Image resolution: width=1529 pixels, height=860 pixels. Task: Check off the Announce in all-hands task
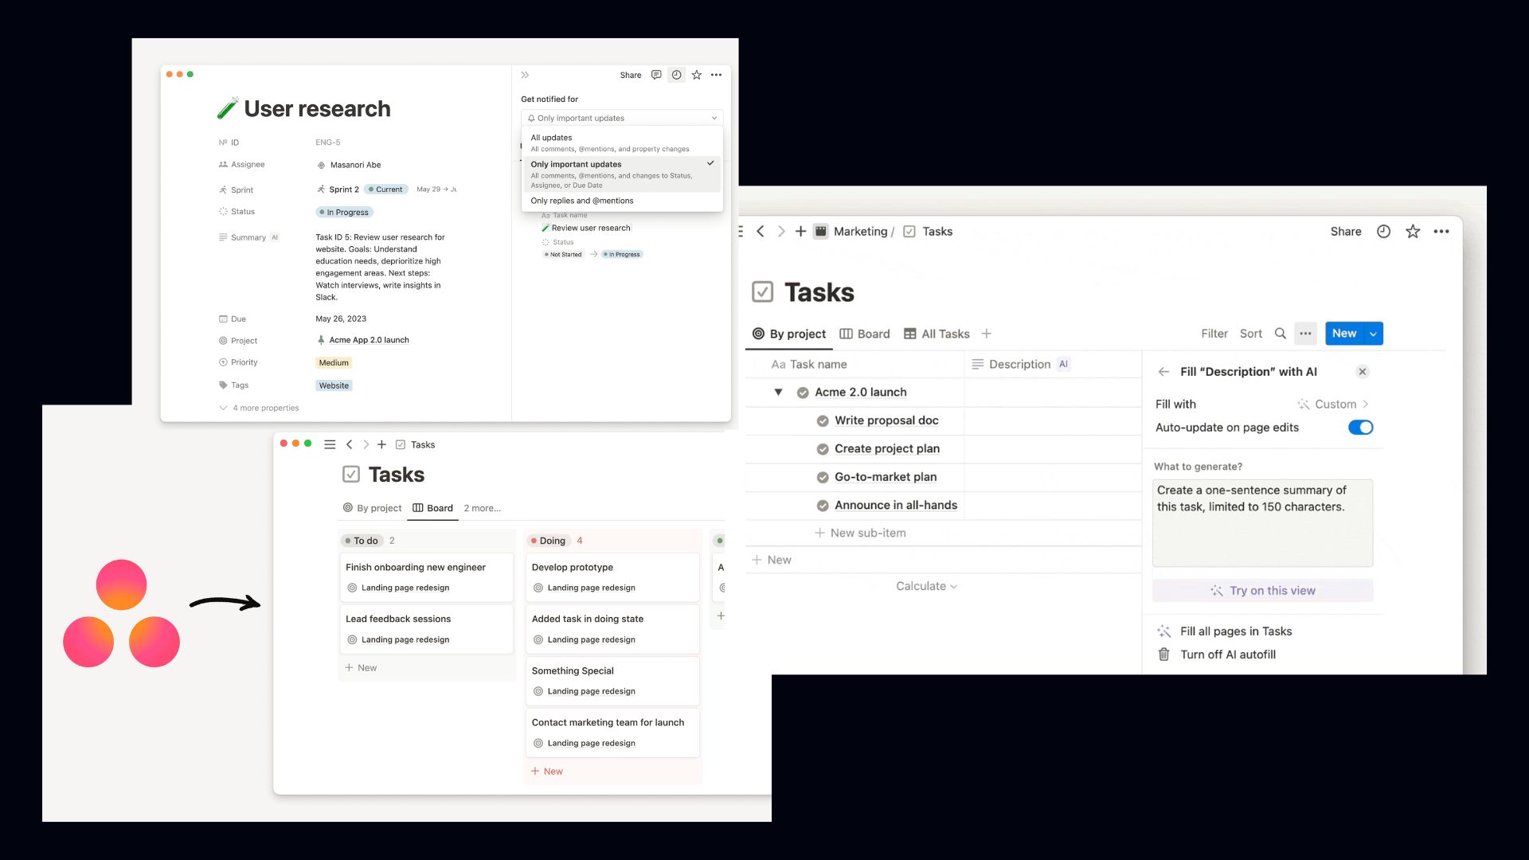pyautogui.click(x=823, y=505)
